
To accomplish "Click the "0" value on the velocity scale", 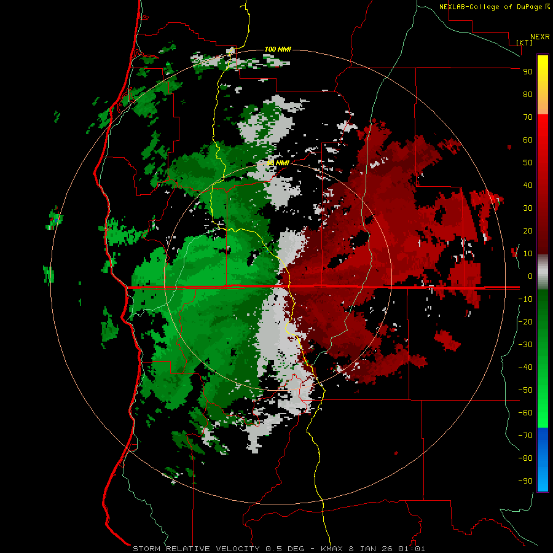I will (530, 276).
